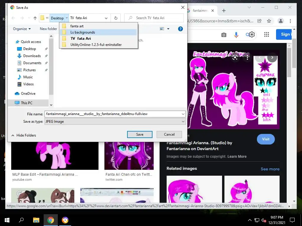Close the fantaimm Chrome tab
This screenshot has height=226, width=302.
213,11
